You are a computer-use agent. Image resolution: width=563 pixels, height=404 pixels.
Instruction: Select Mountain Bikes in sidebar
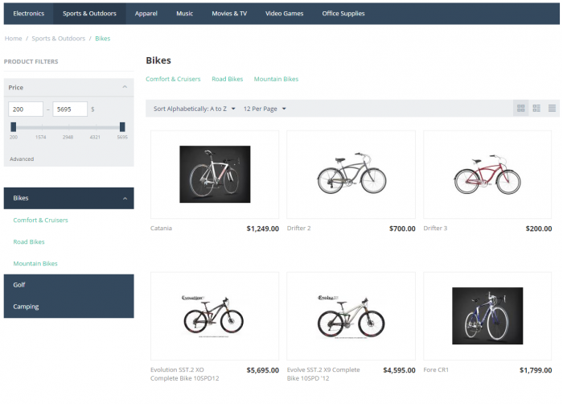(35, 263)
